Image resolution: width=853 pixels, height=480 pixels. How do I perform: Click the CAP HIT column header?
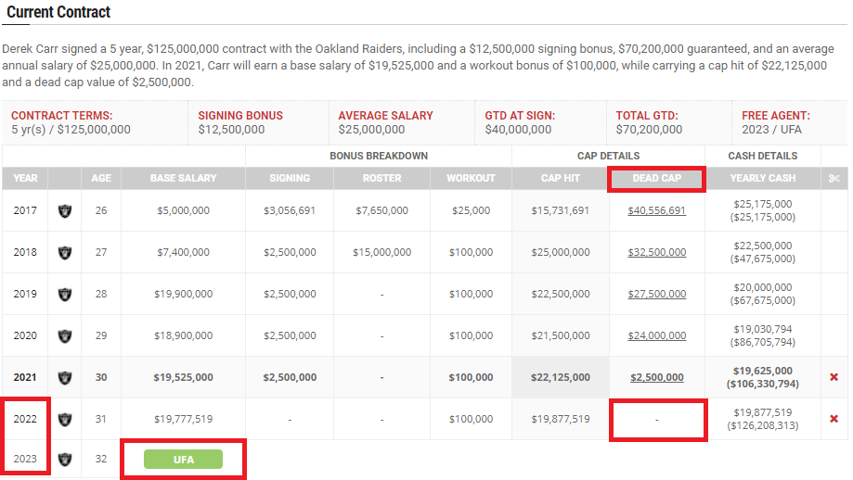point(560,178)
